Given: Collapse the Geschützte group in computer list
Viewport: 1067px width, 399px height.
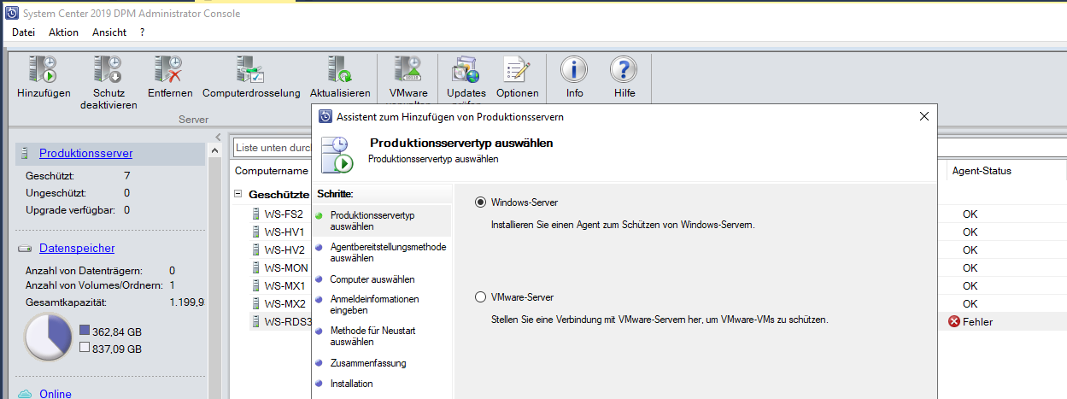Looking at the screenshot, I should (x=238, y=194).
